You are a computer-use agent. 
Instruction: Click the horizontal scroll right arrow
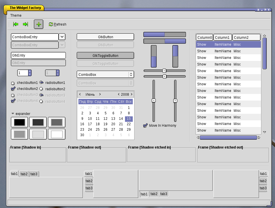259,138
